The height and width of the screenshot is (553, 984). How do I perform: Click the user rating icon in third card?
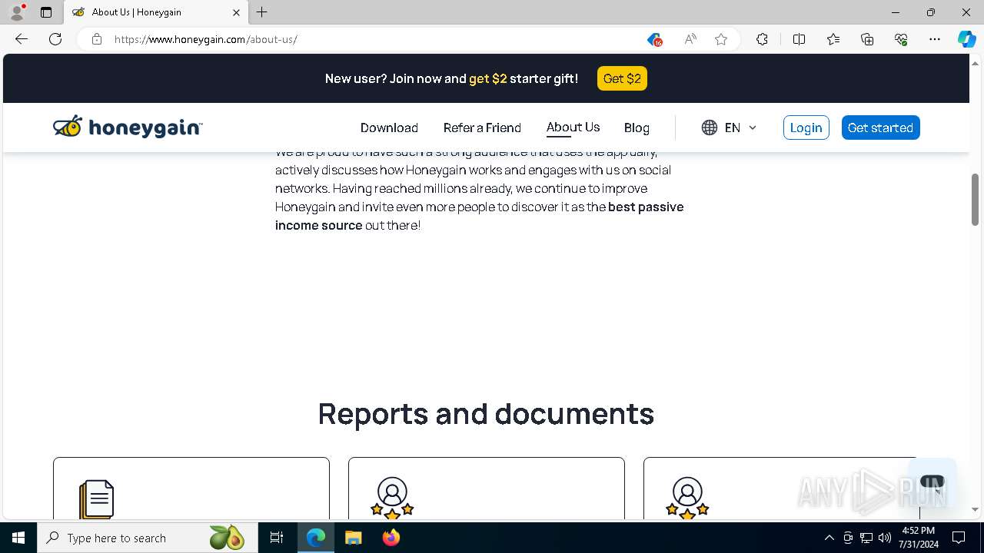687,498
